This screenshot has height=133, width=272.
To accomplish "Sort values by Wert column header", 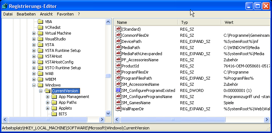I will point(246,22).
